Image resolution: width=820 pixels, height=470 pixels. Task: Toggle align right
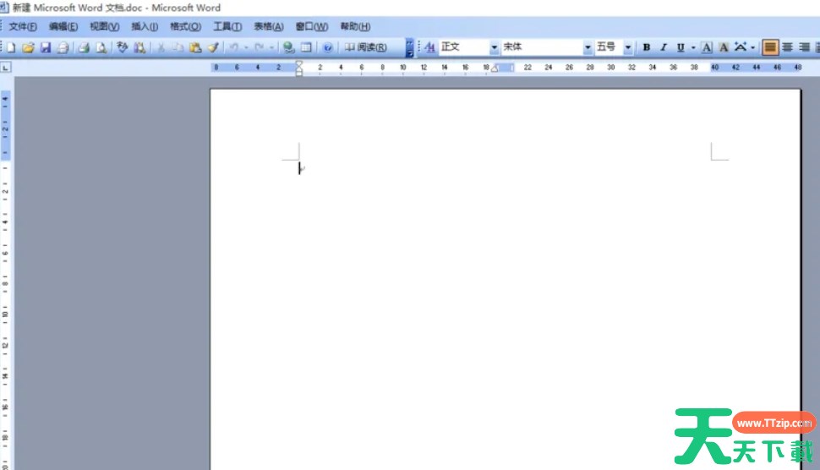[804, 47]
